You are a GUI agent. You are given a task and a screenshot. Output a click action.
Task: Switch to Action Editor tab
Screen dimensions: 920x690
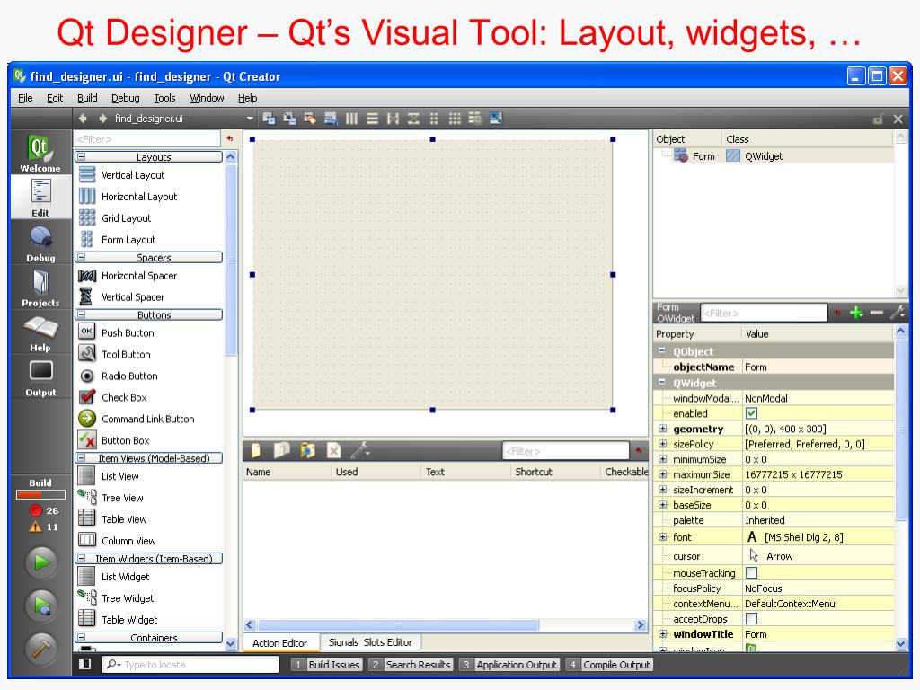(x=280, y=643)
